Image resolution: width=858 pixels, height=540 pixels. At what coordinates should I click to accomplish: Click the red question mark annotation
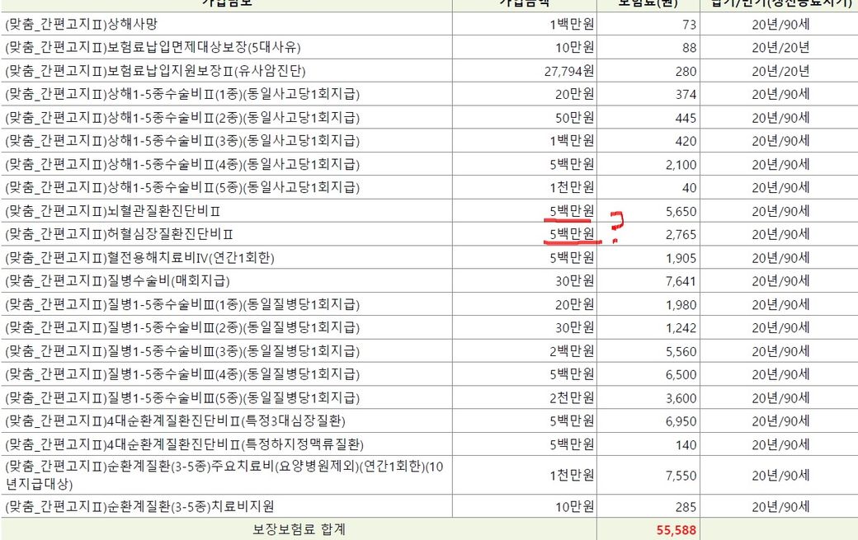point(616,228)
